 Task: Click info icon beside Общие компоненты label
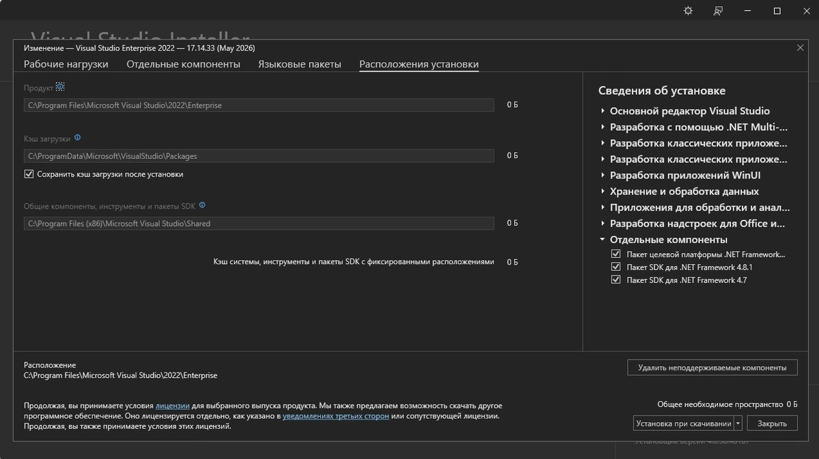coord(202,205)
